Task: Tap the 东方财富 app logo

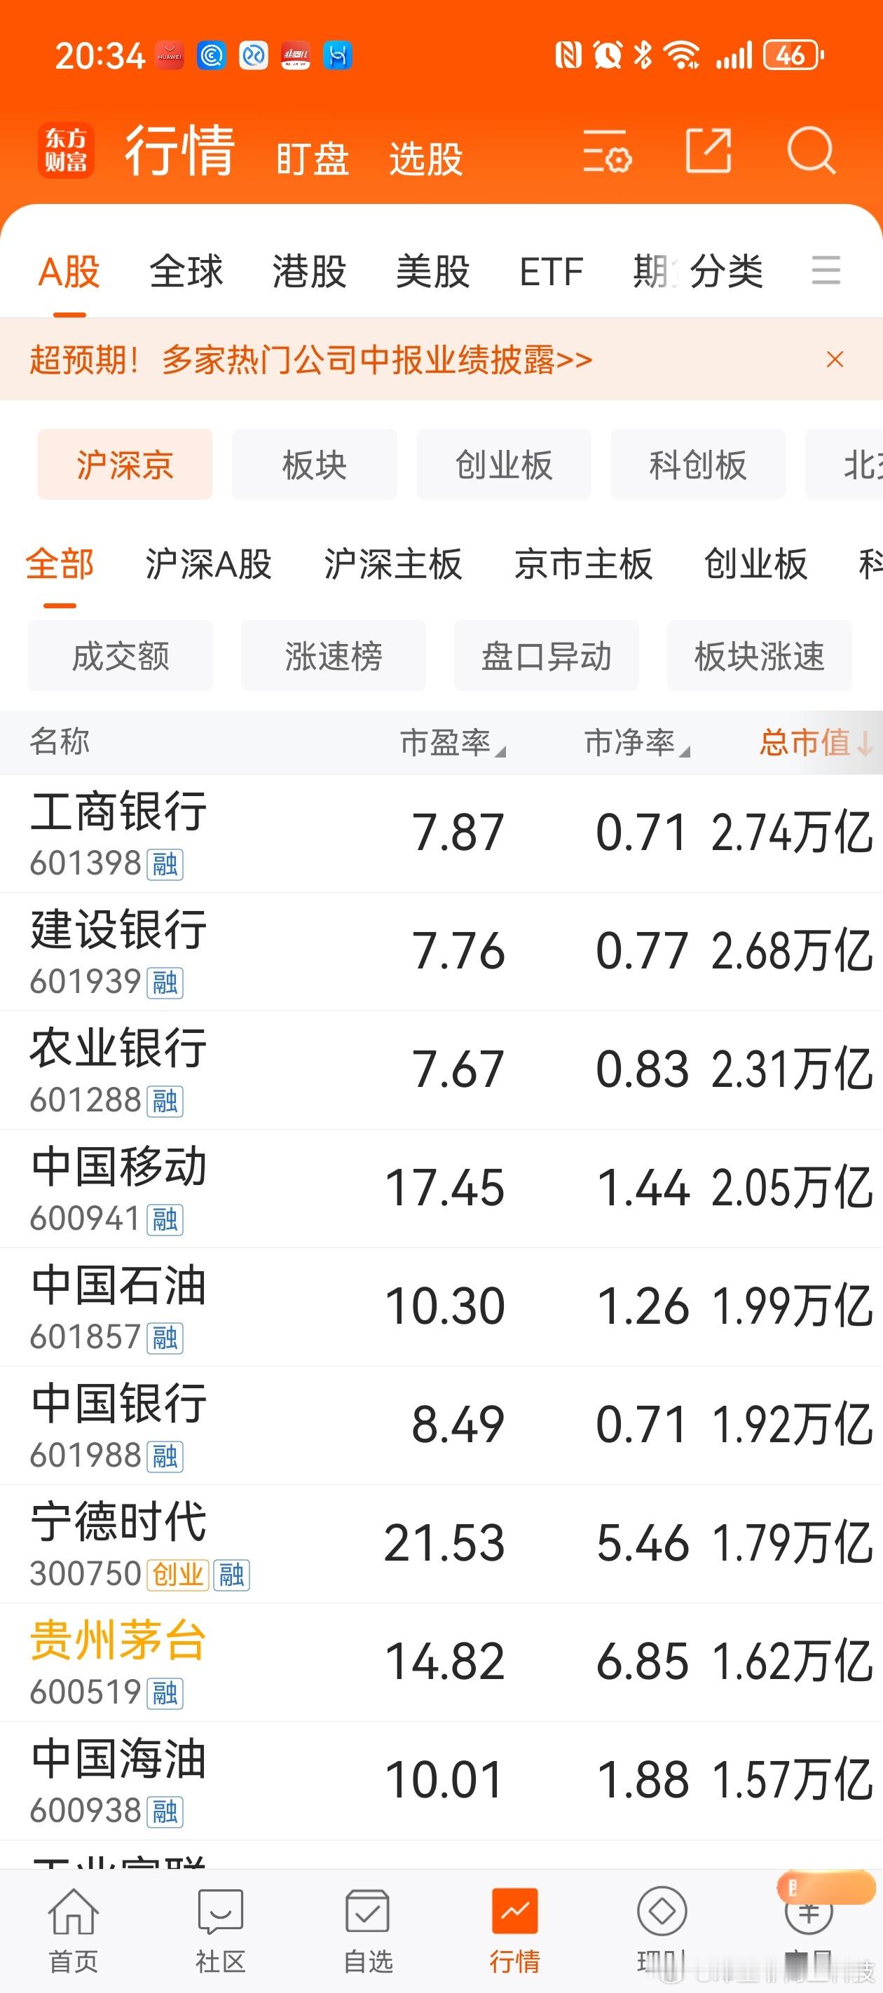Action: tap(66, 150)
